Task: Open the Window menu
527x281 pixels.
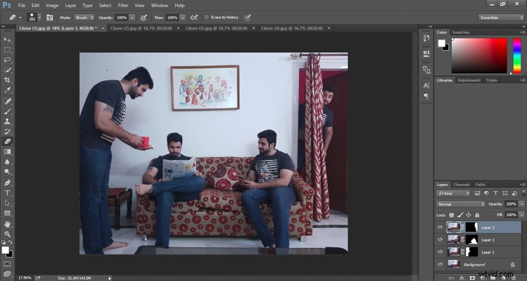Action: point(160,6)
